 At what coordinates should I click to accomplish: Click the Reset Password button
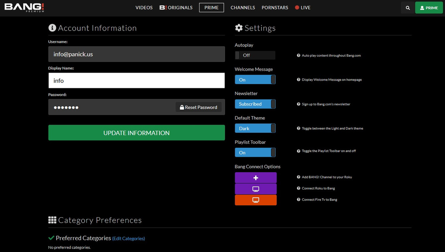click(199, 107)
